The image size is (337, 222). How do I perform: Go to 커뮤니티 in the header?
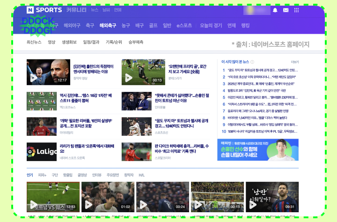(x=76, y=10)
